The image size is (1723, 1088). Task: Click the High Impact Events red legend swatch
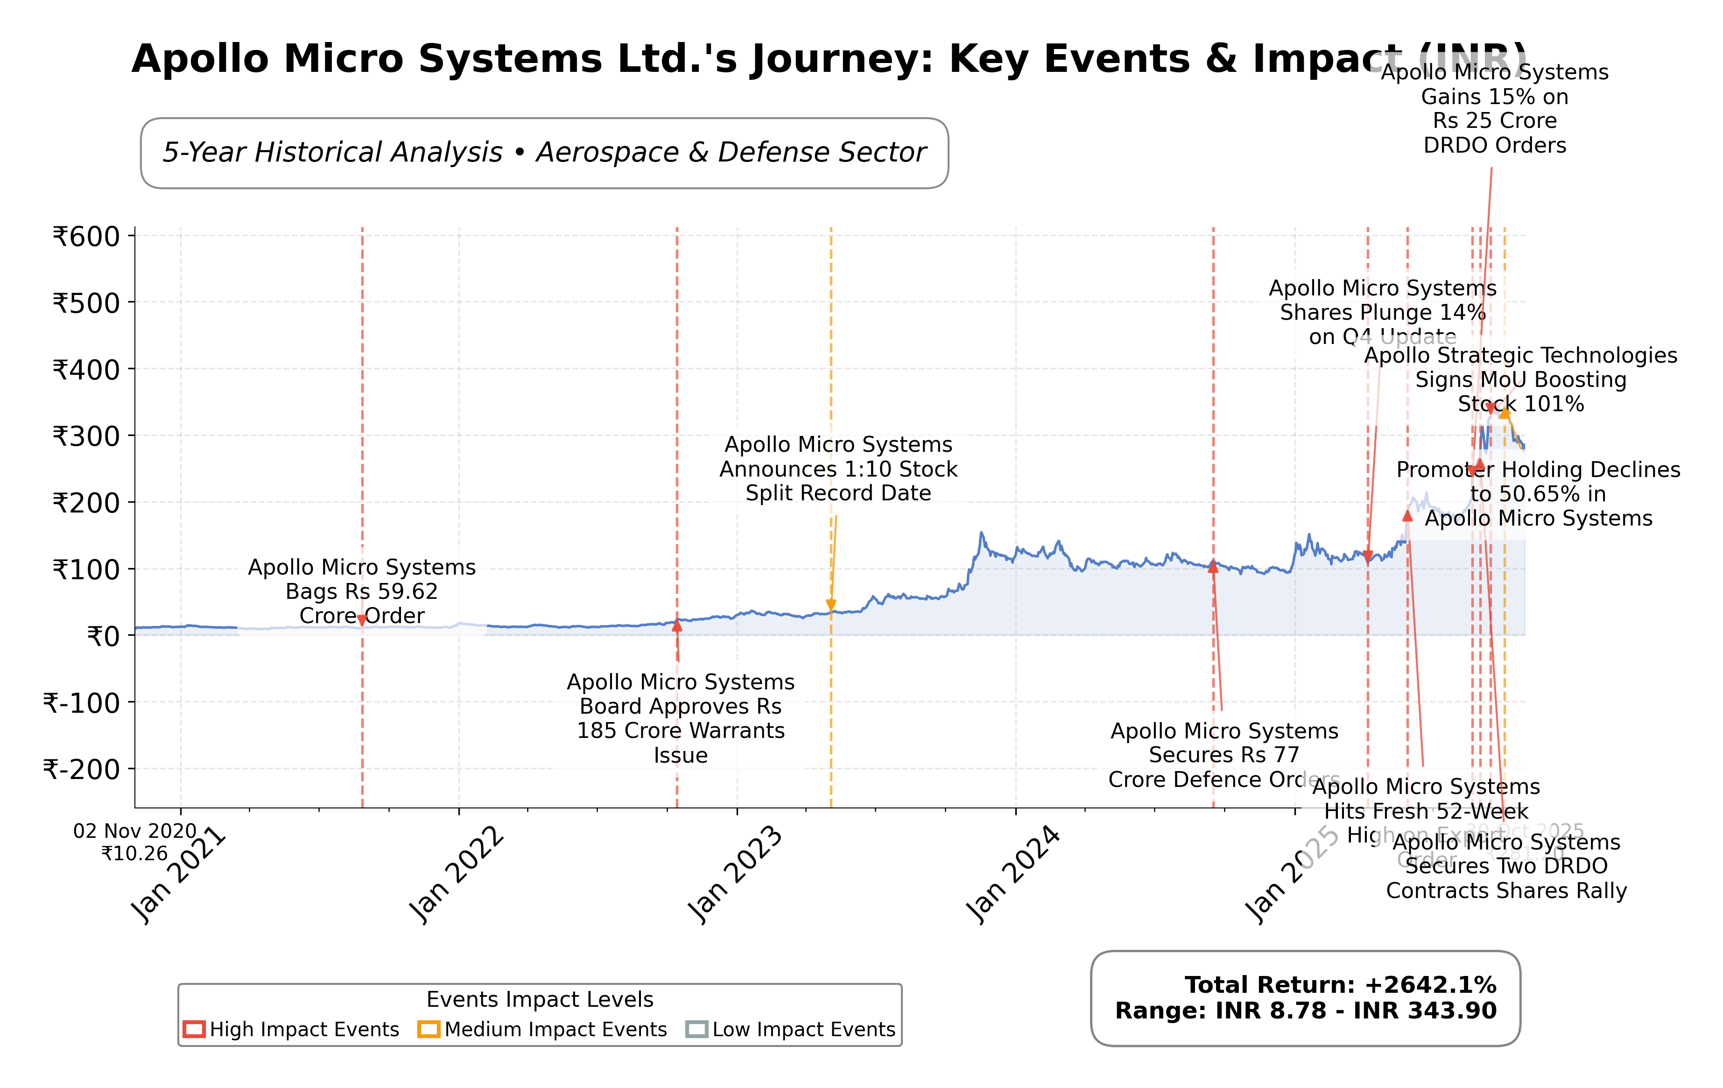pos(194,1029)
